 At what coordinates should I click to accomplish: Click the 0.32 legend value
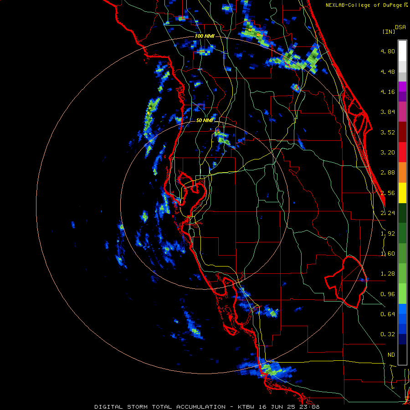pos(388,334)
